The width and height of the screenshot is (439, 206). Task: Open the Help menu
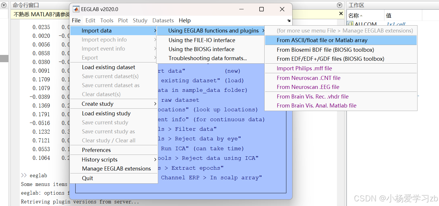click(x=185, y=20)
